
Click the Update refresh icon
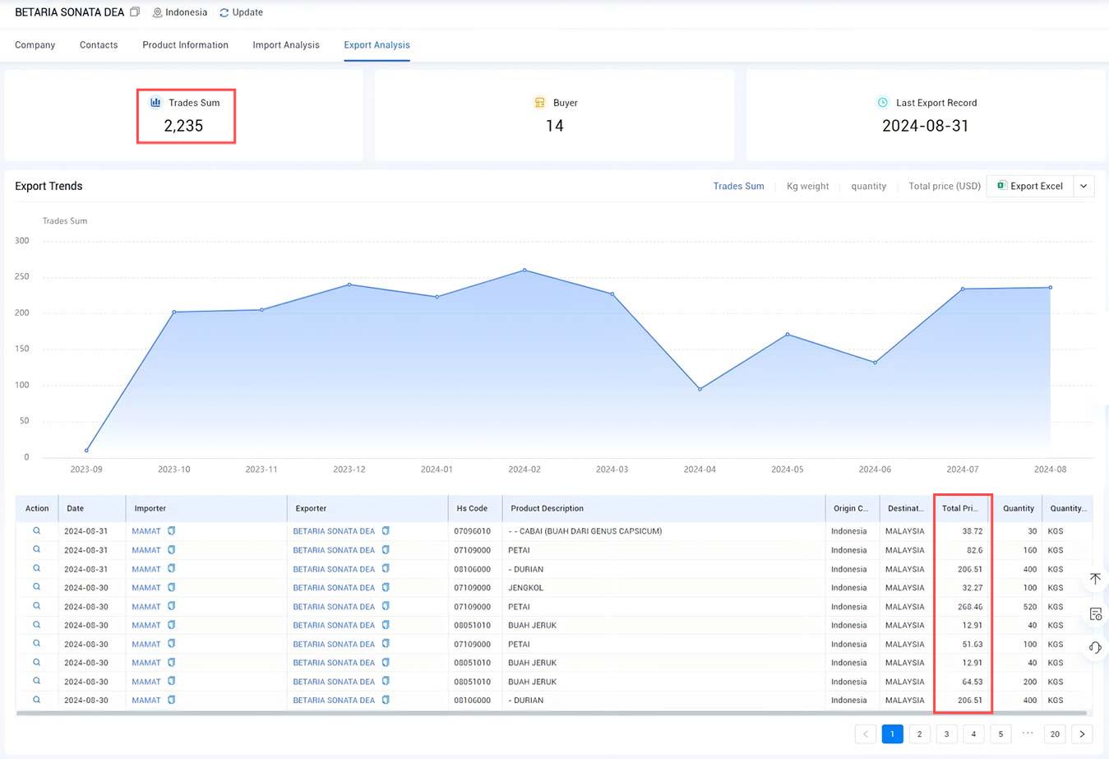224,12
